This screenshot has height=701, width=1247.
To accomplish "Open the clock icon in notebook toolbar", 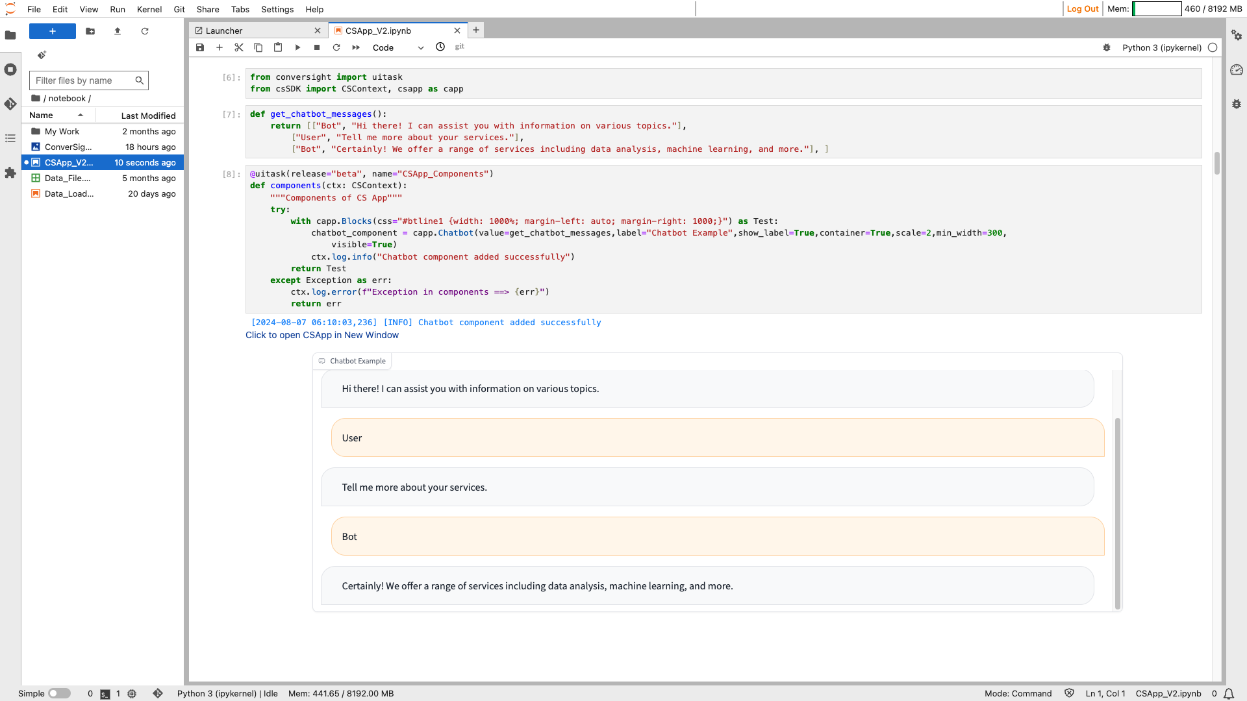I will tap(440, 47).
